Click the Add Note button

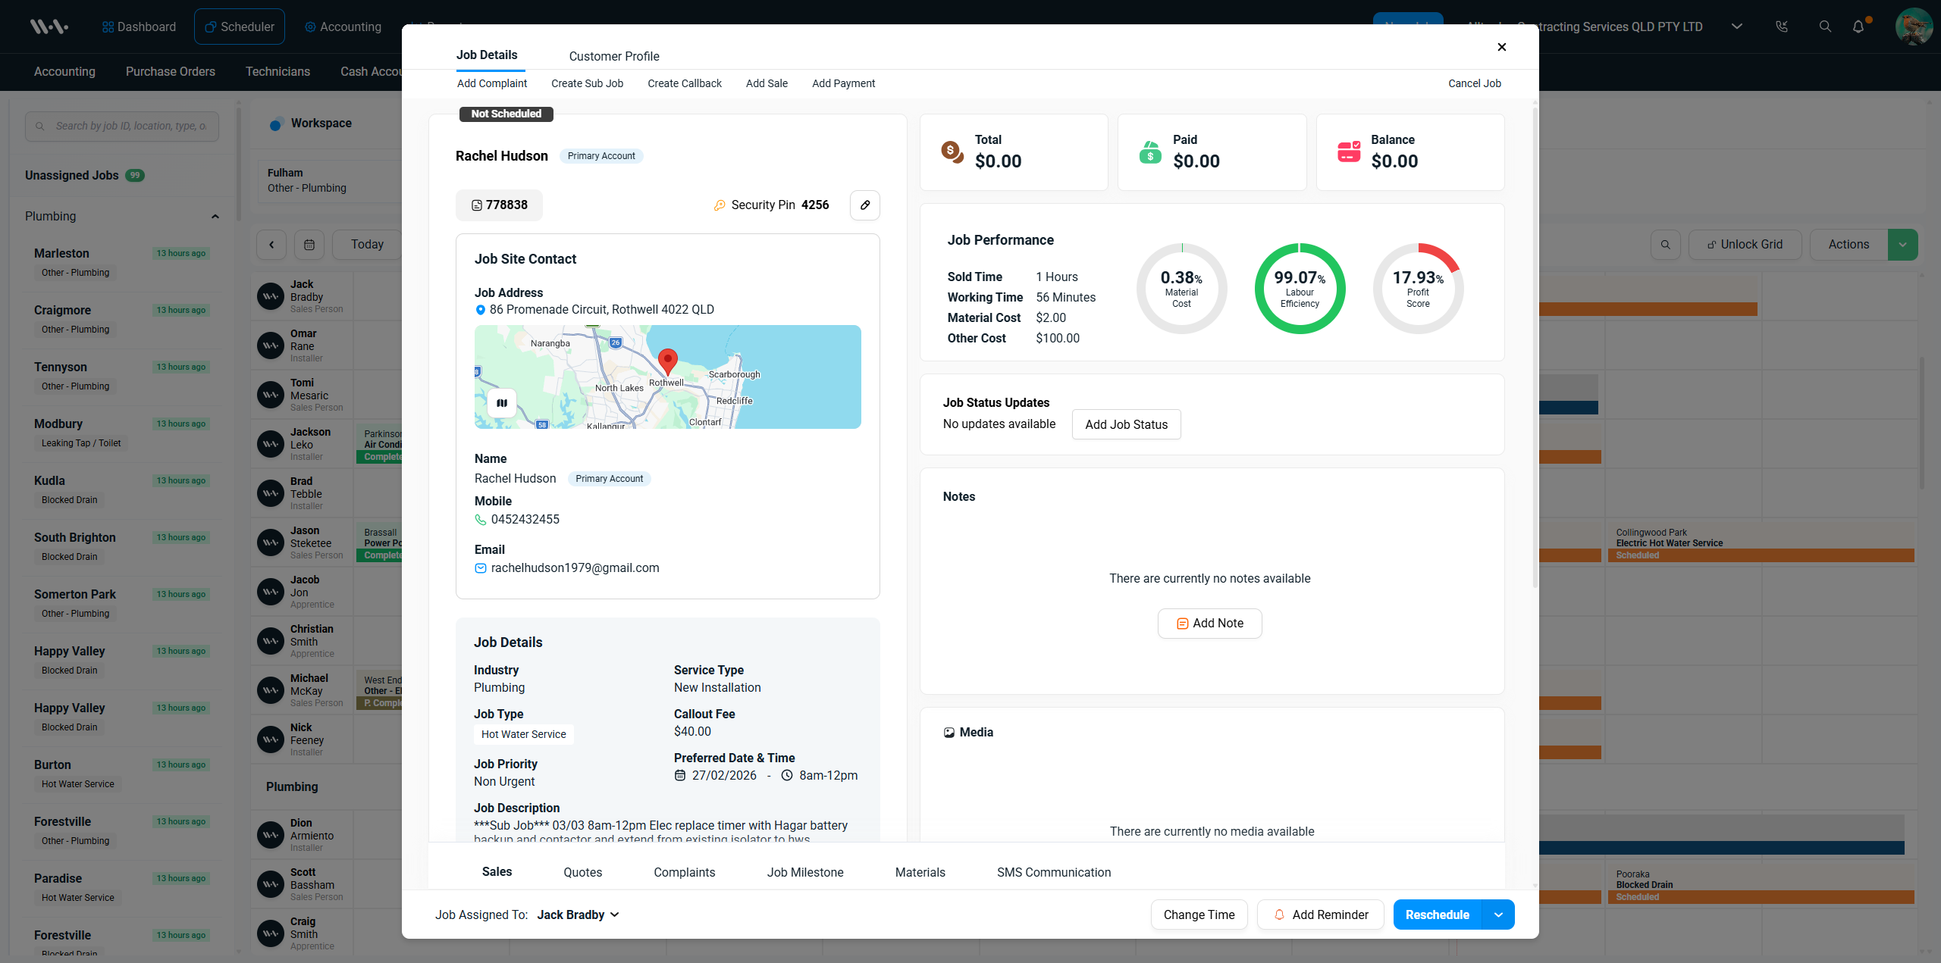click(x=1209, y=623)
